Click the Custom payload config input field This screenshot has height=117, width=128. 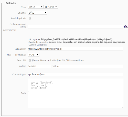point(75,27)
